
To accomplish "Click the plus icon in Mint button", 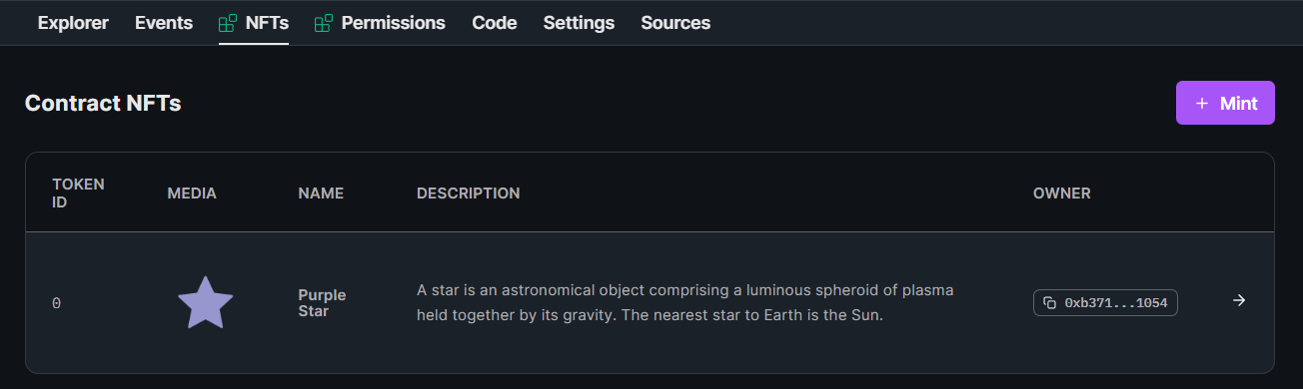I will 1202,103.
